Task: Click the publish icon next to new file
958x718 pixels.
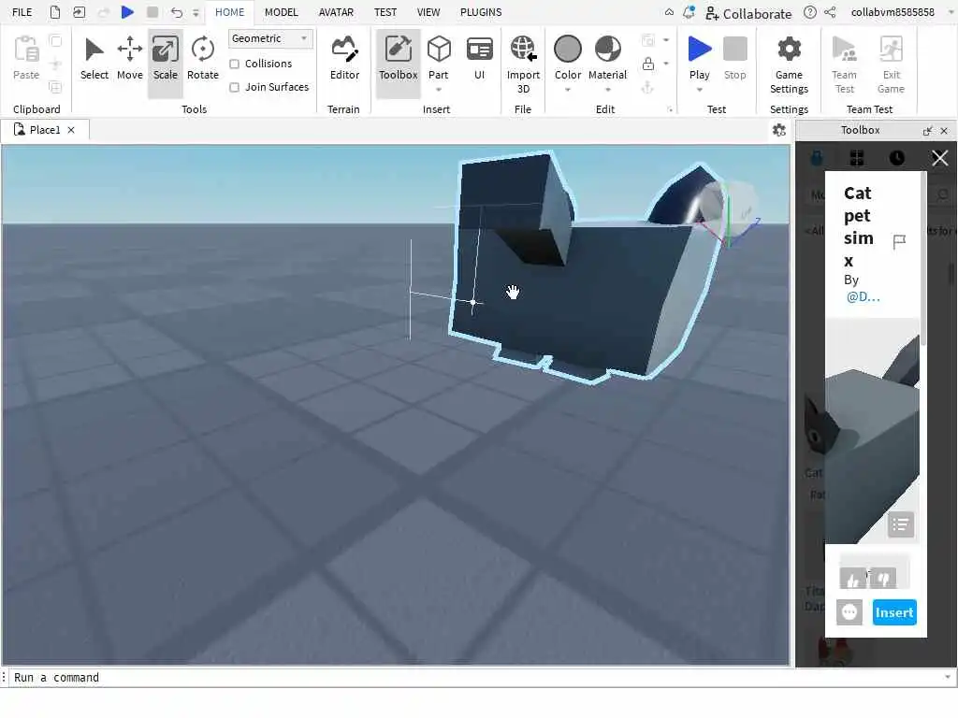Action: [79, 12]
